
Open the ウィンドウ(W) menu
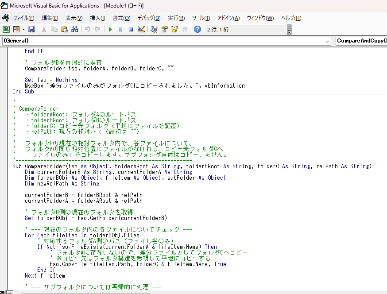tap(260, 18)
